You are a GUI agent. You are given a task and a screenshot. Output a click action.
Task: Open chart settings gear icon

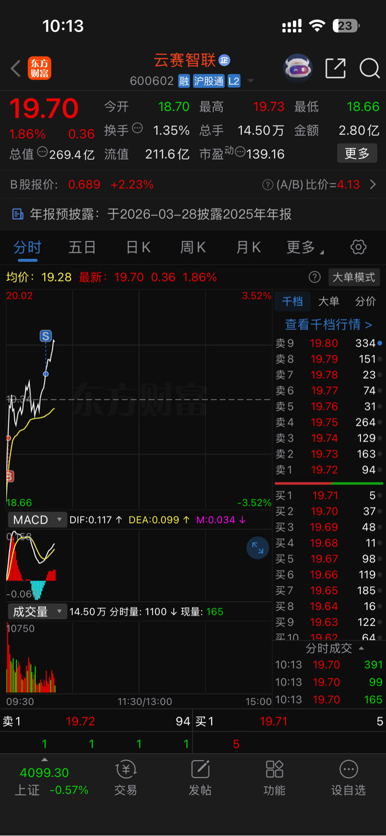click(x=358, y=247)
